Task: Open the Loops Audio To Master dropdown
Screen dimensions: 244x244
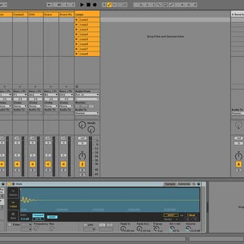Action: (87, 113)
